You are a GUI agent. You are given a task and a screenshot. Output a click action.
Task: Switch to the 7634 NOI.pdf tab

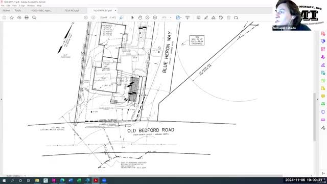coord(72,10)
